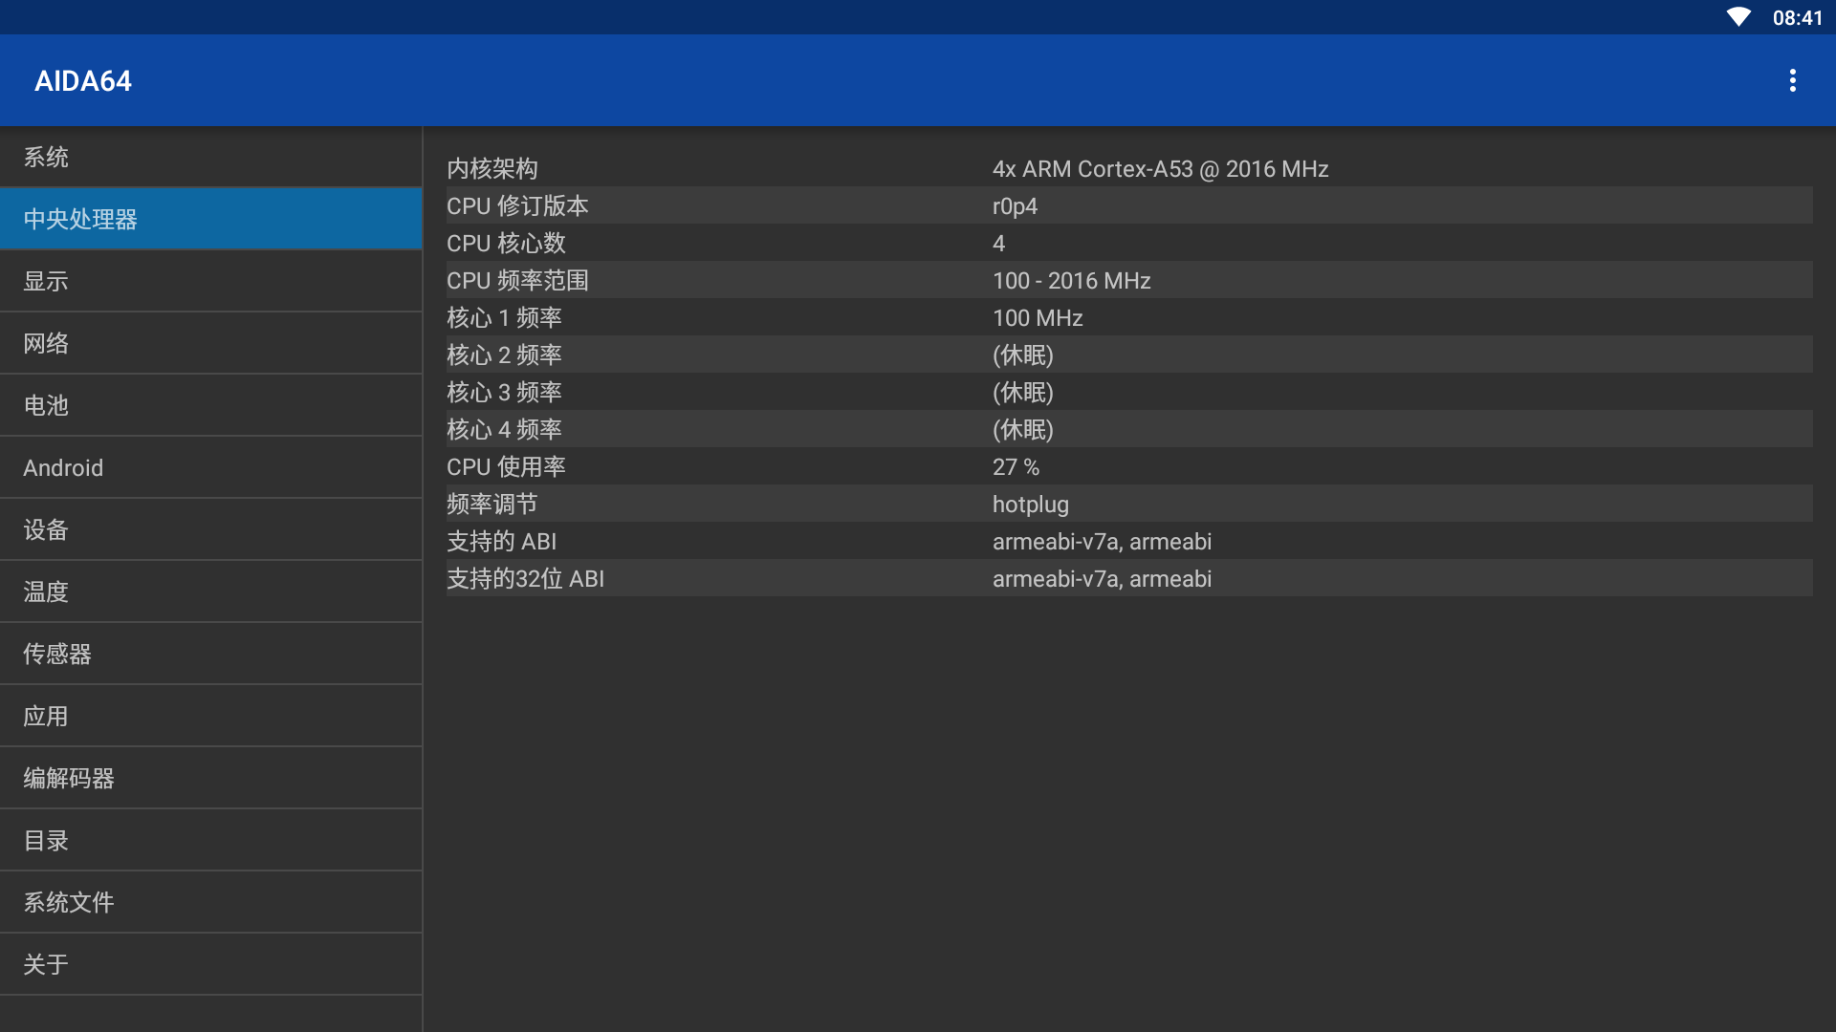Select the CPU 使用率 row label
This screenshot has width=1836, height=1032.
tap(506, 467)
